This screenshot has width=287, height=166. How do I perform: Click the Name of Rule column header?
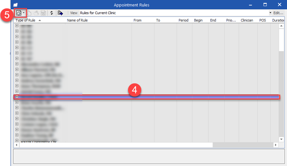click(77, 20)
